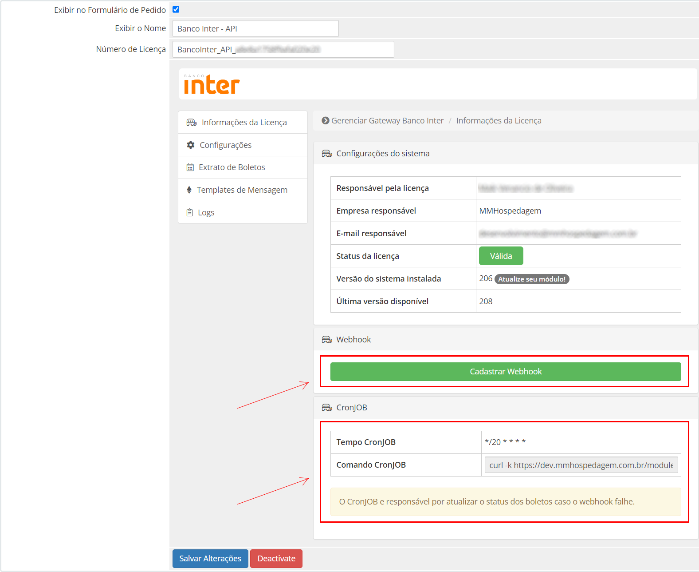Focus the Número de Licença field
The height and width of the screenshot is (572, 699).
tap(283, 49)
